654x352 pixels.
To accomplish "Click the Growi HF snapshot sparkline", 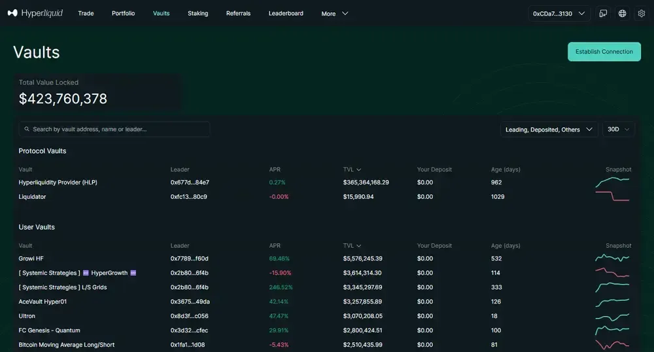I will coord(612,258).
